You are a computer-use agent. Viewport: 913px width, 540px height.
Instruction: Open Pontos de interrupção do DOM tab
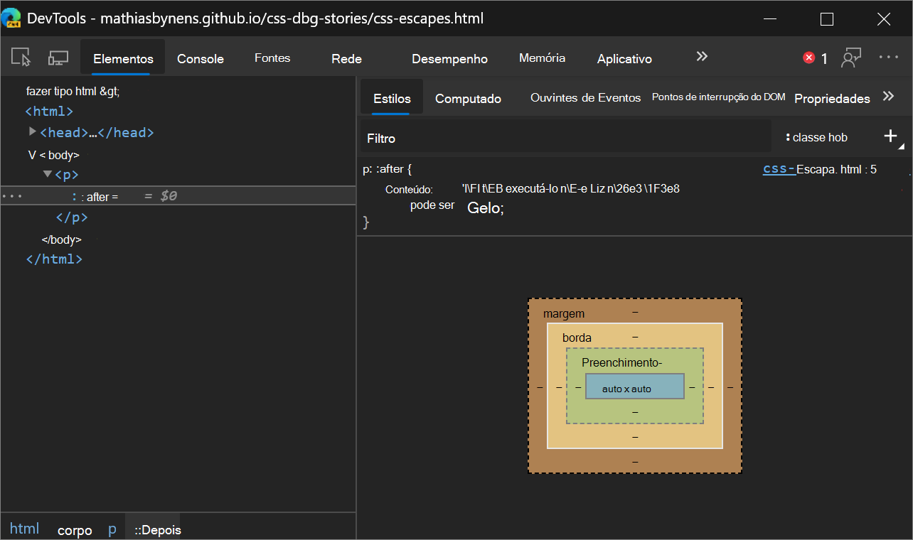[x=718, y=97]
